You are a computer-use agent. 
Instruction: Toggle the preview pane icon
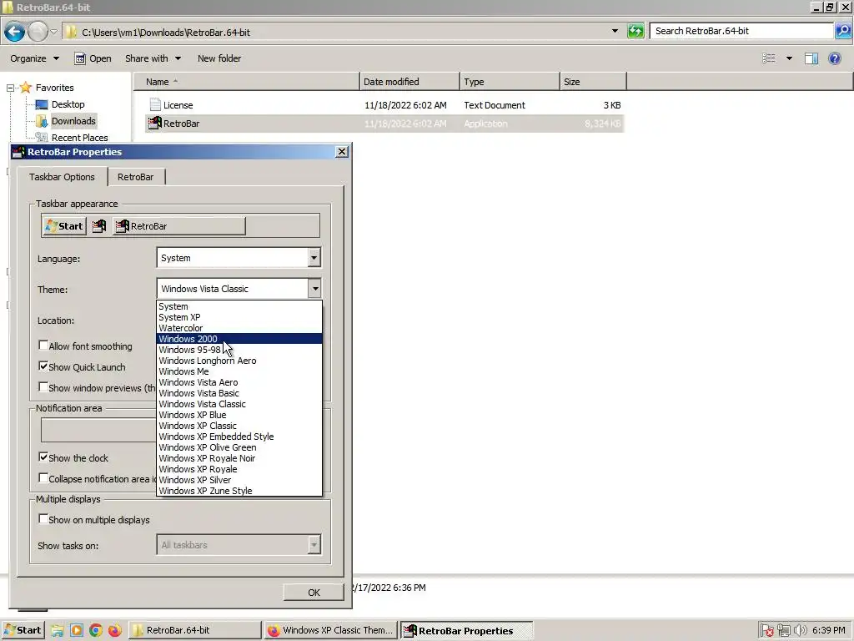pyautogui.click(x=811, y=58)
